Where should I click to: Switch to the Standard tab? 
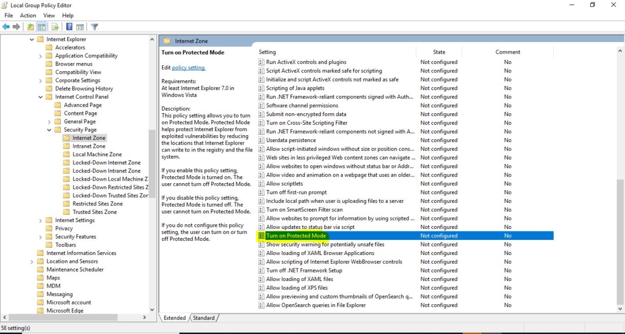[x=204, y=318]
